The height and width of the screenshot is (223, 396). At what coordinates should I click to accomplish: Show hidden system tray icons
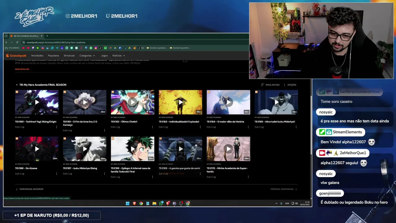[x=276, y=203]
